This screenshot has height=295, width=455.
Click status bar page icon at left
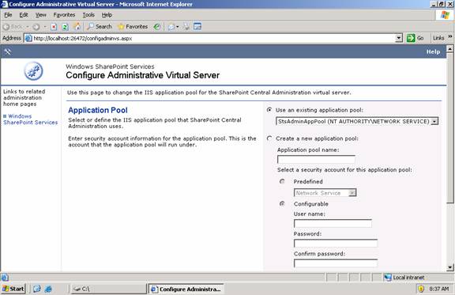pos(5,278)
